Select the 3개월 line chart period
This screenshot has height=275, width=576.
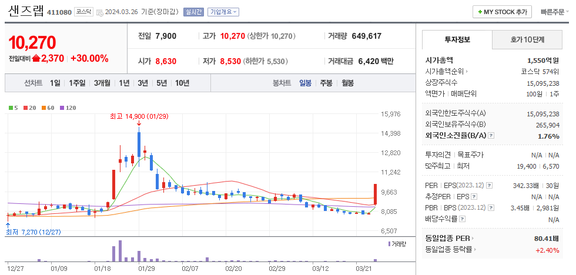[102, 83]
